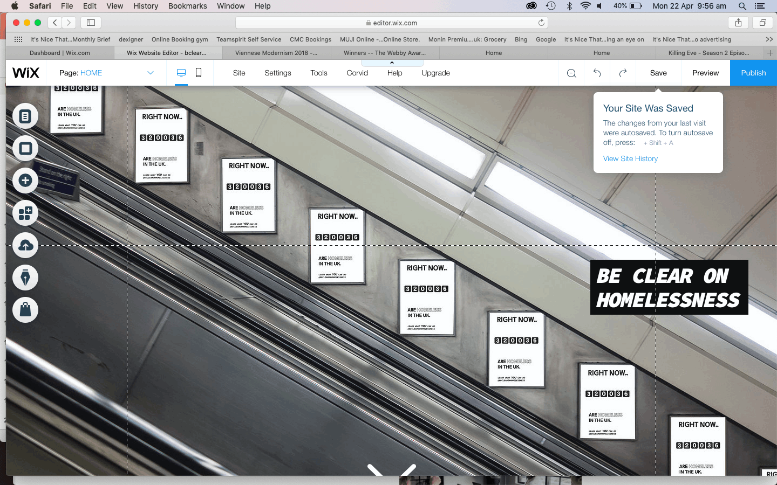Image resolution: width=777 pixels, height=485 pixels.
Task: Click the Wix logo
Action: 26,73
